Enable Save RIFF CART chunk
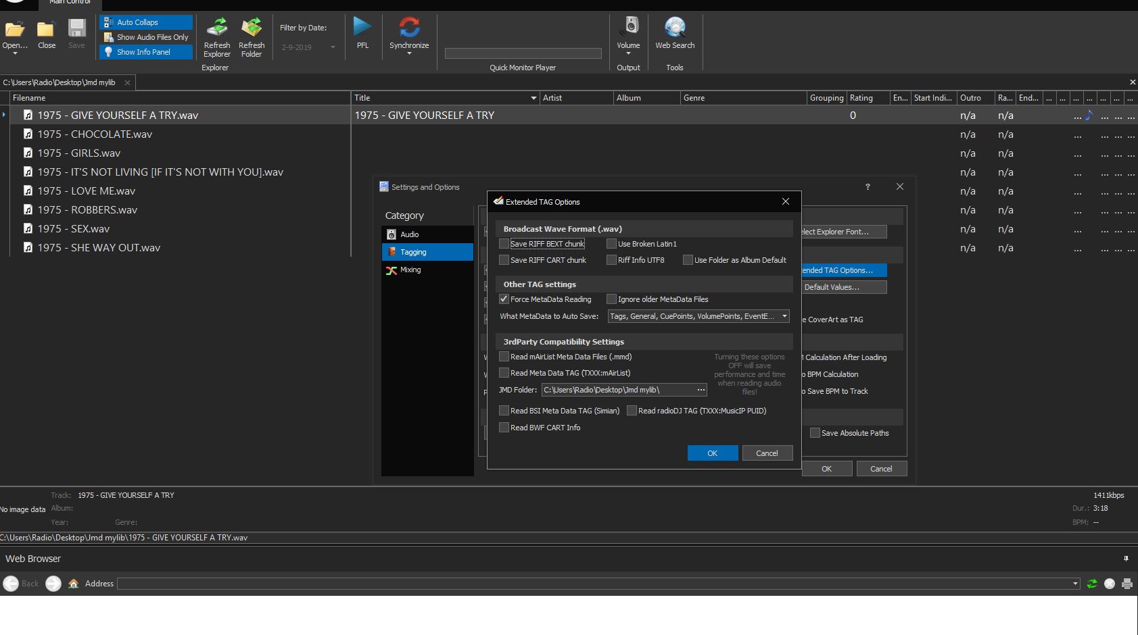Image resolution: width=1138 pixels, height=635 pixels. click(504, 260)
